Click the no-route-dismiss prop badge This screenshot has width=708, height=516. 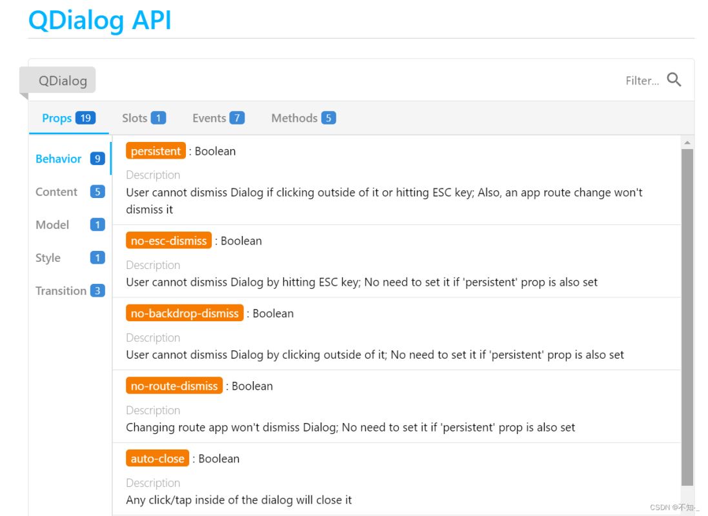(x=174, y=386)
